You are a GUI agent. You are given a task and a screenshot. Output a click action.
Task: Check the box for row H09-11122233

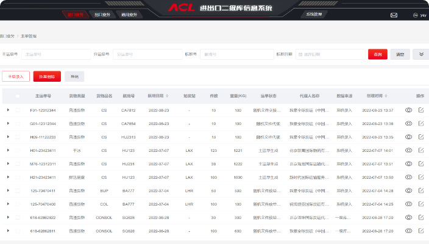click(18, 137)
